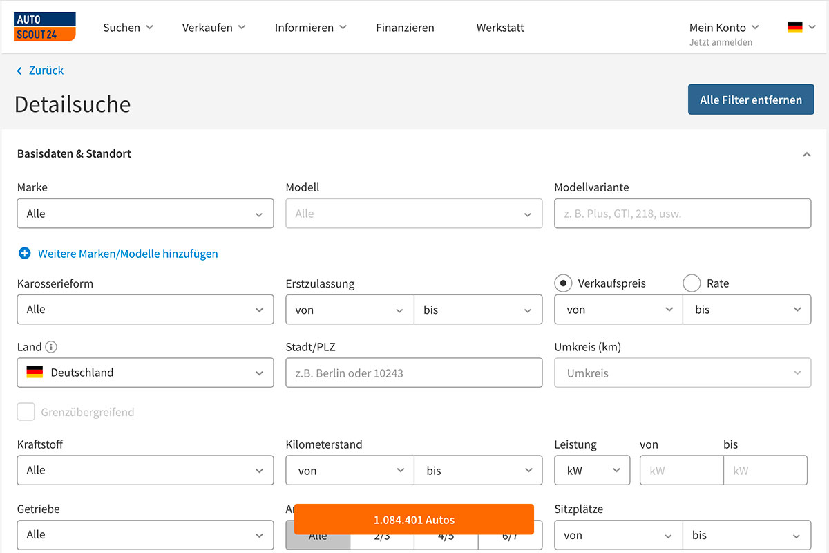The image size is (829, 553).
Task: Click the blue plus icon for more brands
Action: (24, 254)
